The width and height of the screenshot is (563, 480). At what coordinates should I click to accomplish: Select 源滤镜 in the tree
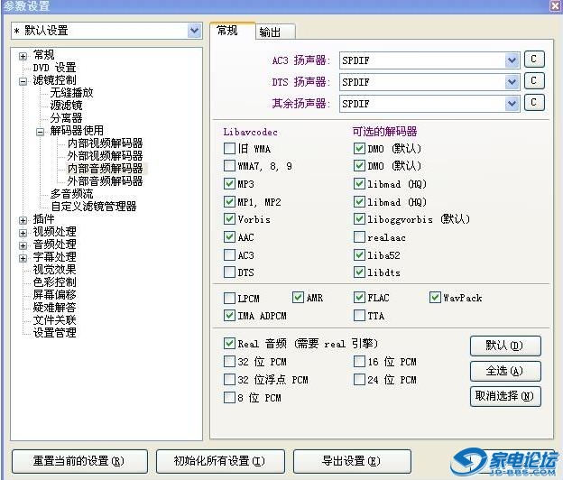tap(66, 106)
